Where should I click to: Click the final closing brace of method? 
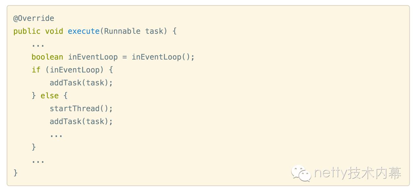[15, 173]
